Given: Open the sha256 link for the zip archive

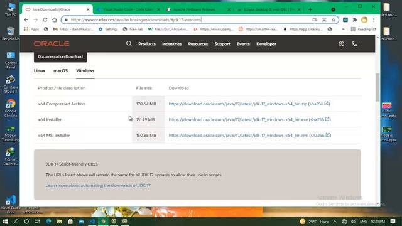Looking at the screenshot, I should (319, 104).
